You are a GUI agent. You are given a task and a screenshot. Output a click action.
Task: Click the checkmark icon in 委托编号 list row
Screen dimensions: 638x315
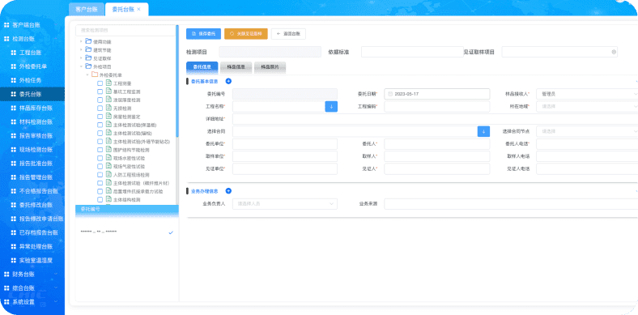point(171,232)
